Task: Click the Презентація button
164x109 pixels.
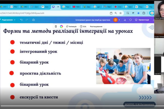Action: pyautogui.click(x=142, y=20)
